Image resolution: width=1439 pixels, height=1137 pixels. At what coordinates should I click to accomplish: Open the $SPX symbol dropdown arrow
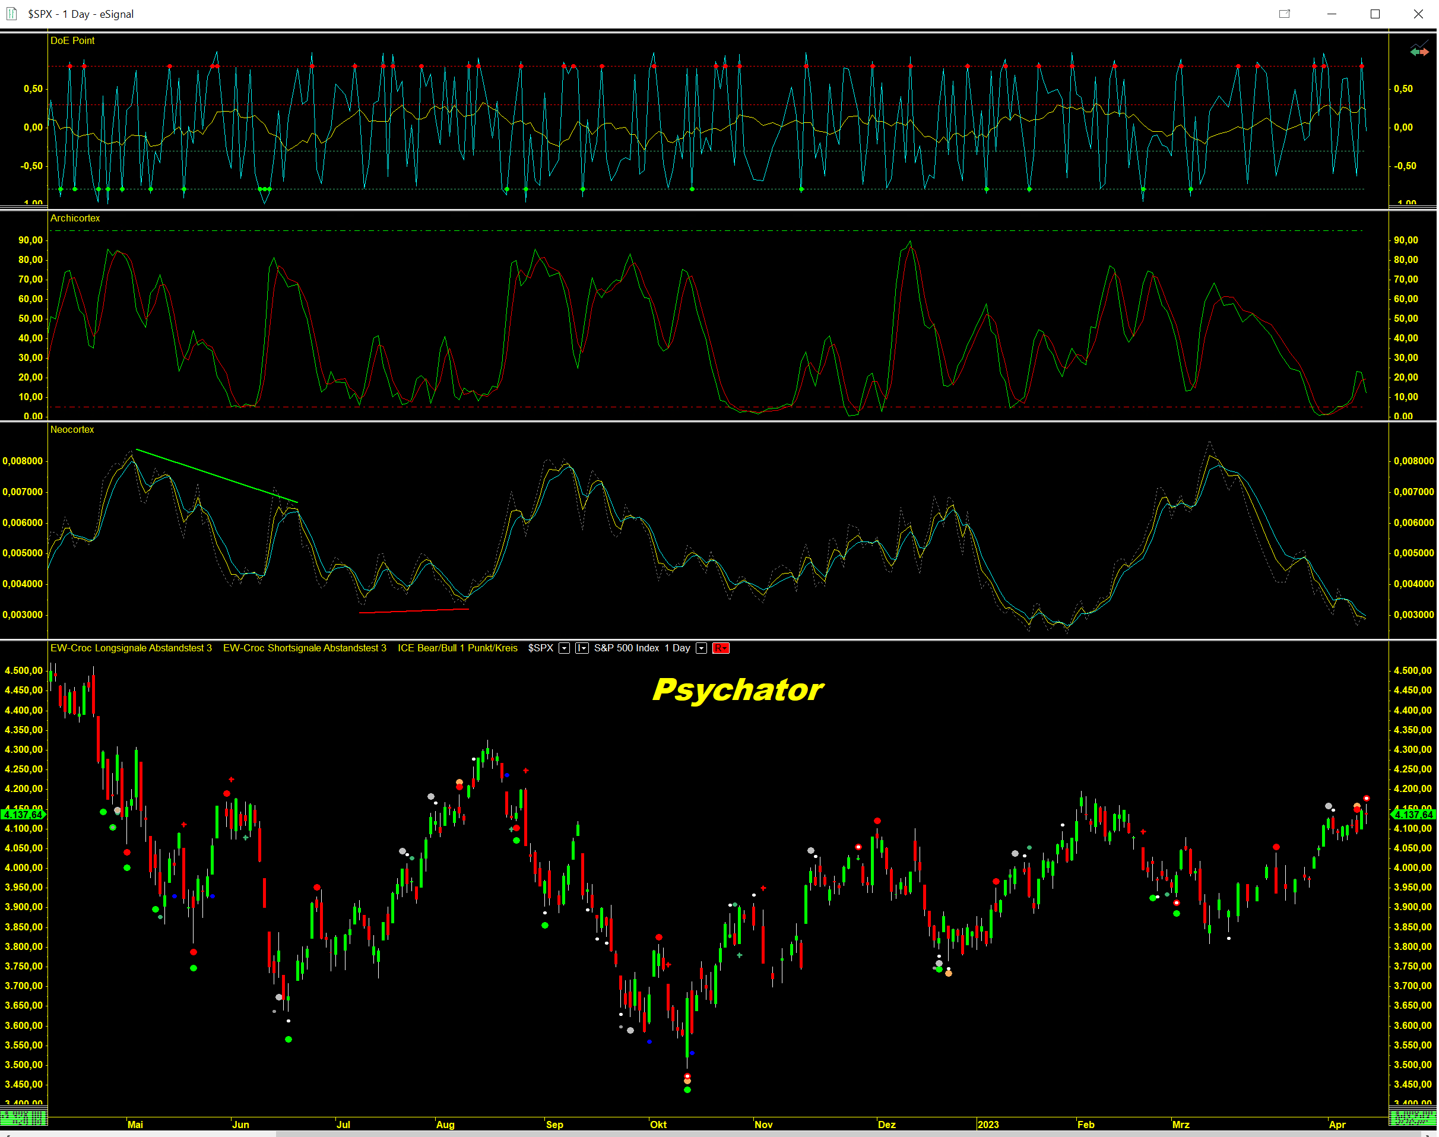click(564, 648)
